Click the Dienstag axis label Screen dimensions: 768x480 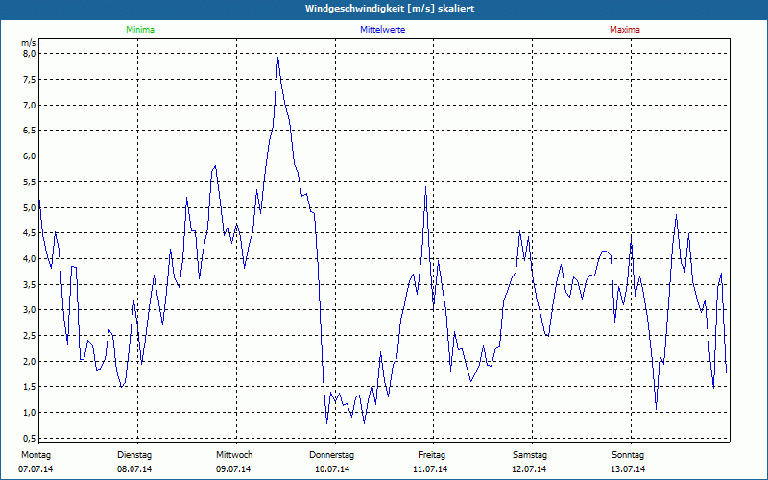coord(134,455)
